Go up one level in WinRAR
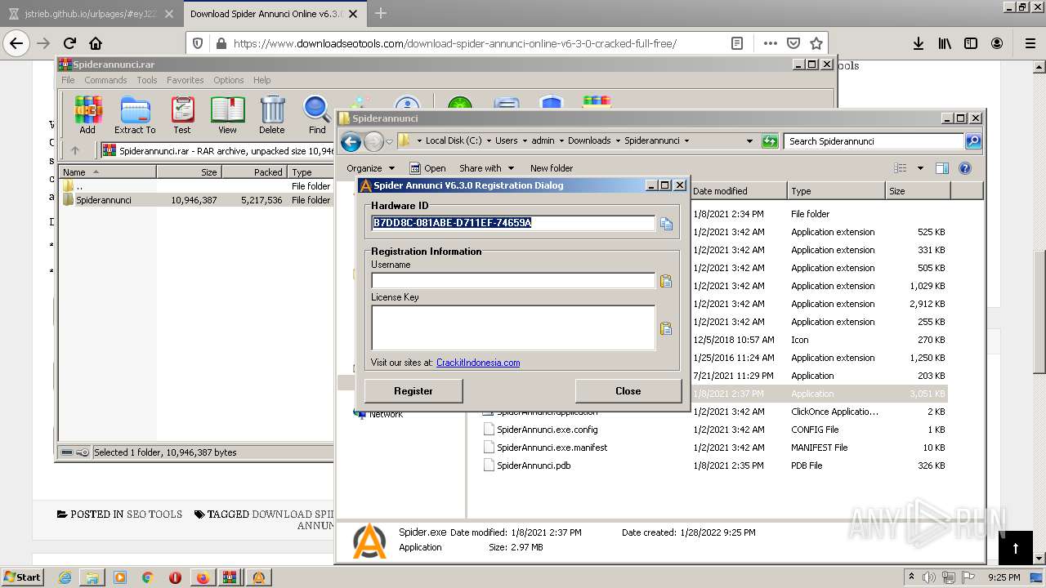 75,150
